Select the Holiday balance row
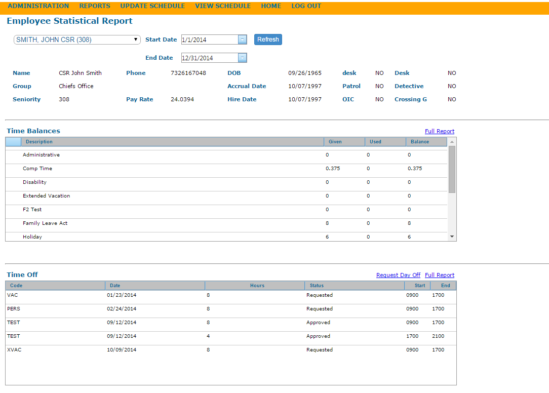Screen dimensions: 549x393 [x=226, y=237]
